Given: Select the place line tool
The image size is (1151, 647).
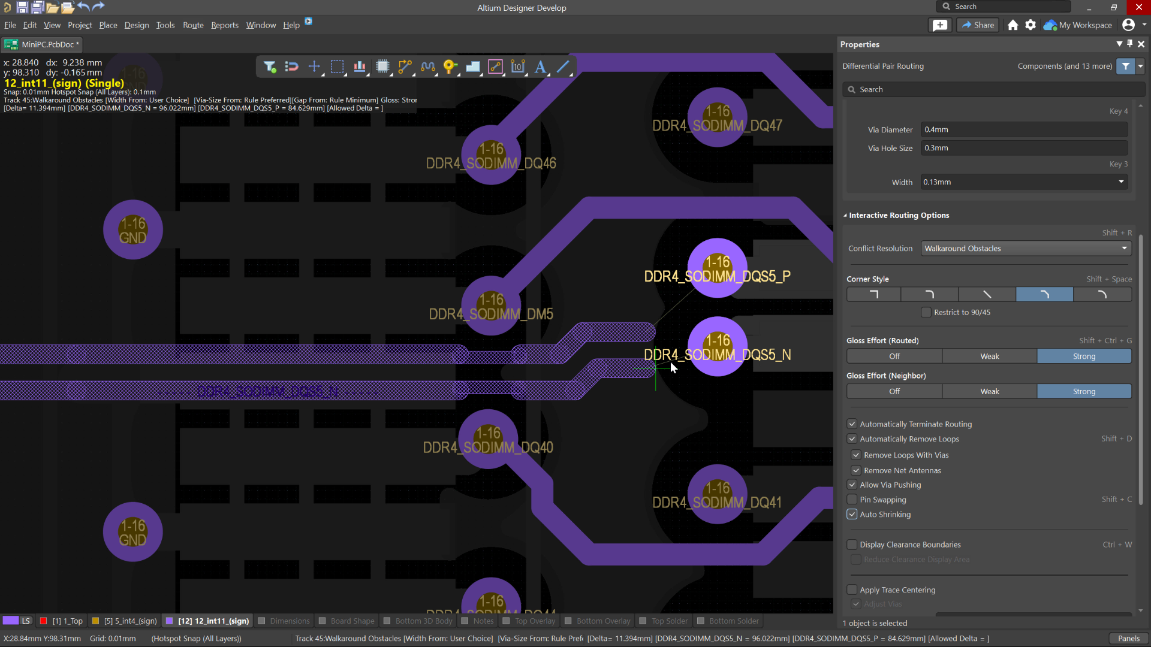Looking at the screenshot, I should (563, 66).
